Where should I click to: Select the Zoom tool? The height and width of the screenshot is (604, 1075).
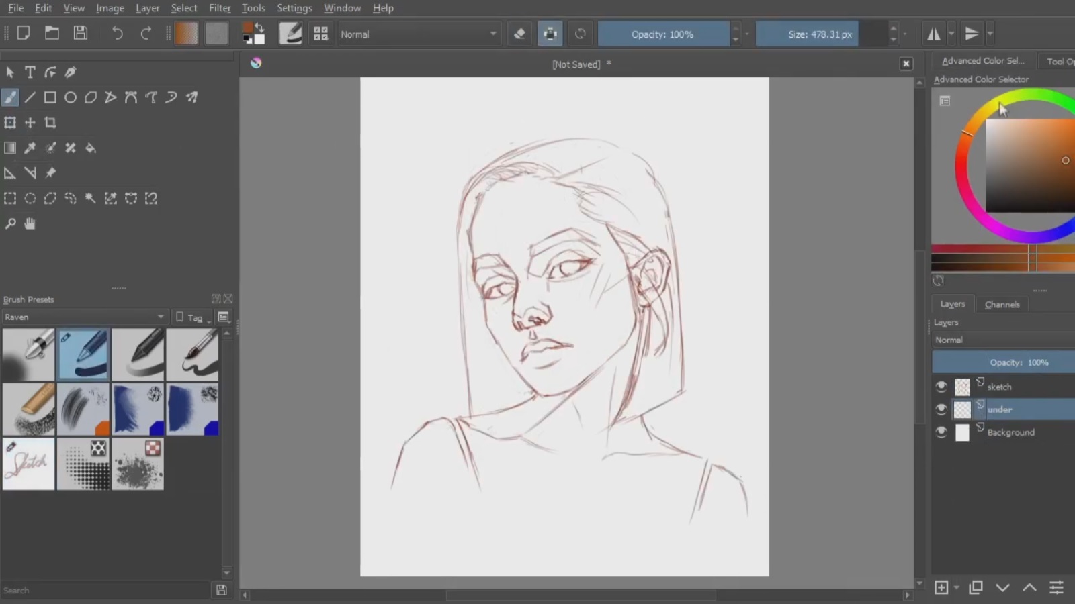(x=10, y=223)
